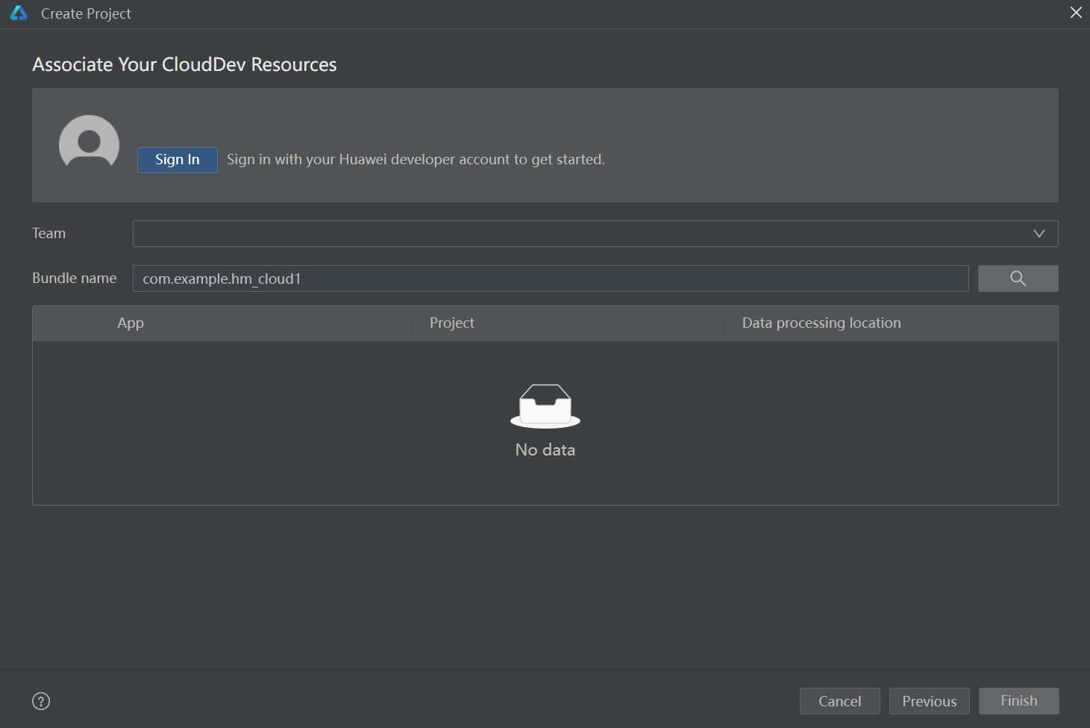Click the empty inbox No data icon
1090x728 pixels.
coord(545,405)
